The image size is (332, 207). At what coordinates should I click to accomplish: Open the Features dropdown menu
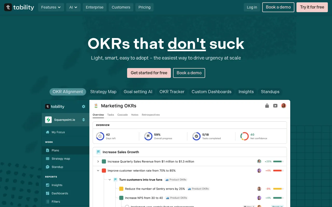51,7
